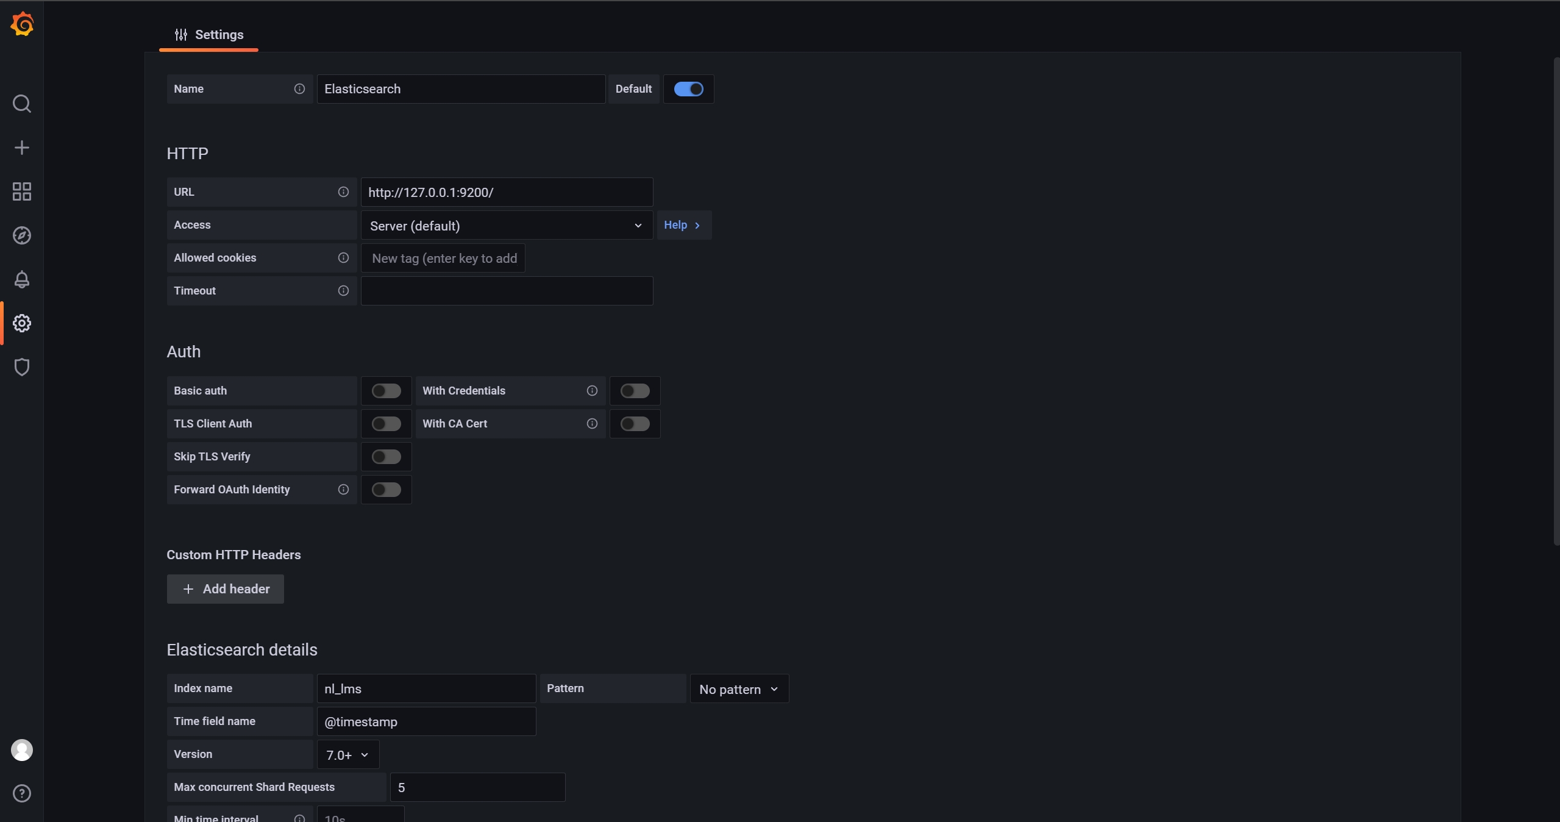Click the info icon beside With CA Cert
Image resolution: width=1560 pixels, height=822 pixels.
point(592,424)
